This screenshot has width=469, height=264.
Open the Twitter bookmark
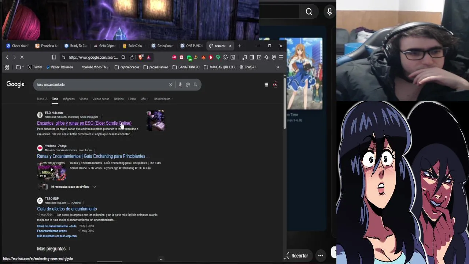coord(35,67)
